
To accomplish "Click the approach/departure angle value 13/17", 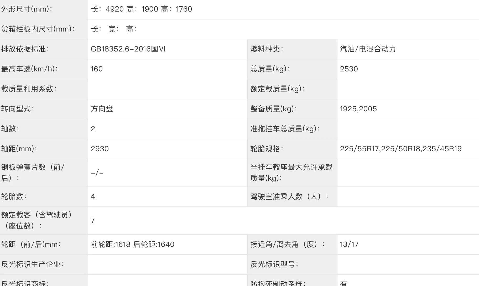I will [x=349, y=245].
